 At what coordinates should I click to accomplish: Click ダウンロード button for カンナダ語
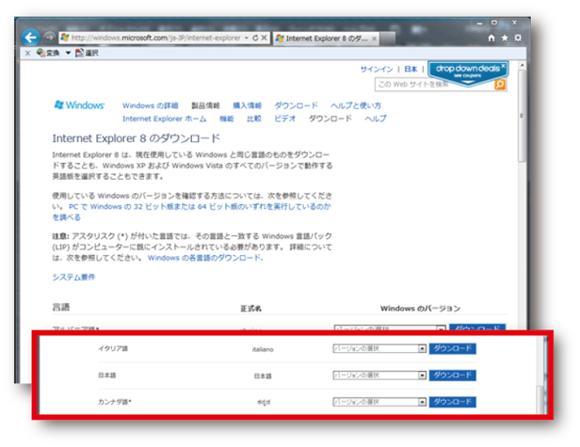click(452, 402)
